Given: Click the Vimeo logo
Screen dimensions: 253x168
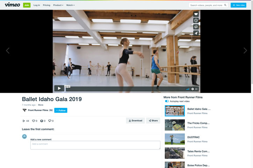Looking at the screenshot, I should (x=13, y=5).
